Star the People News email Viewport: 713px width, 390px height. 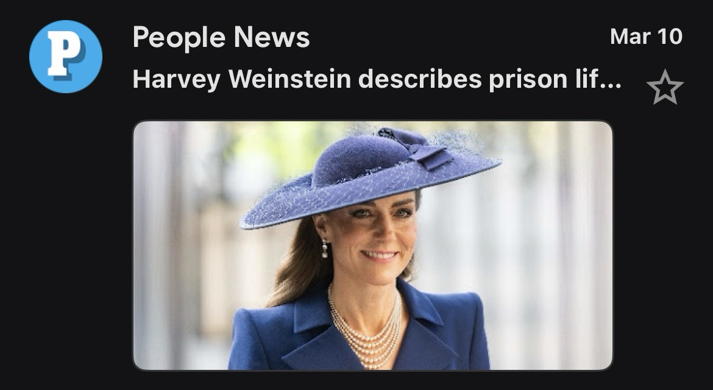665,87
